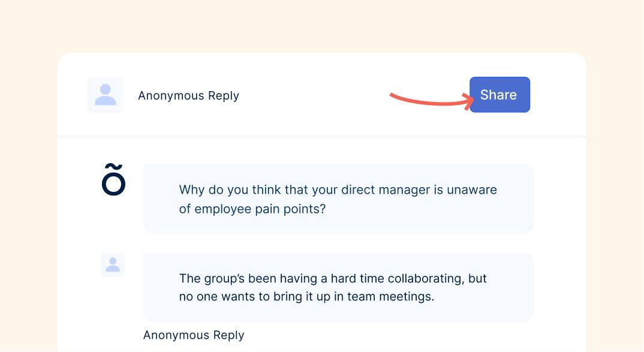Click the text 'Why do you think'
644x352 pixels.
[x=231, y=189]
